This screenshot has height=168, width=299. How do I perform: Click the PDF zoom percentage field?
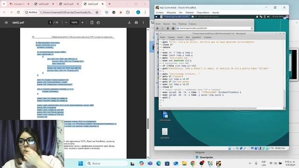click(74, 22)
